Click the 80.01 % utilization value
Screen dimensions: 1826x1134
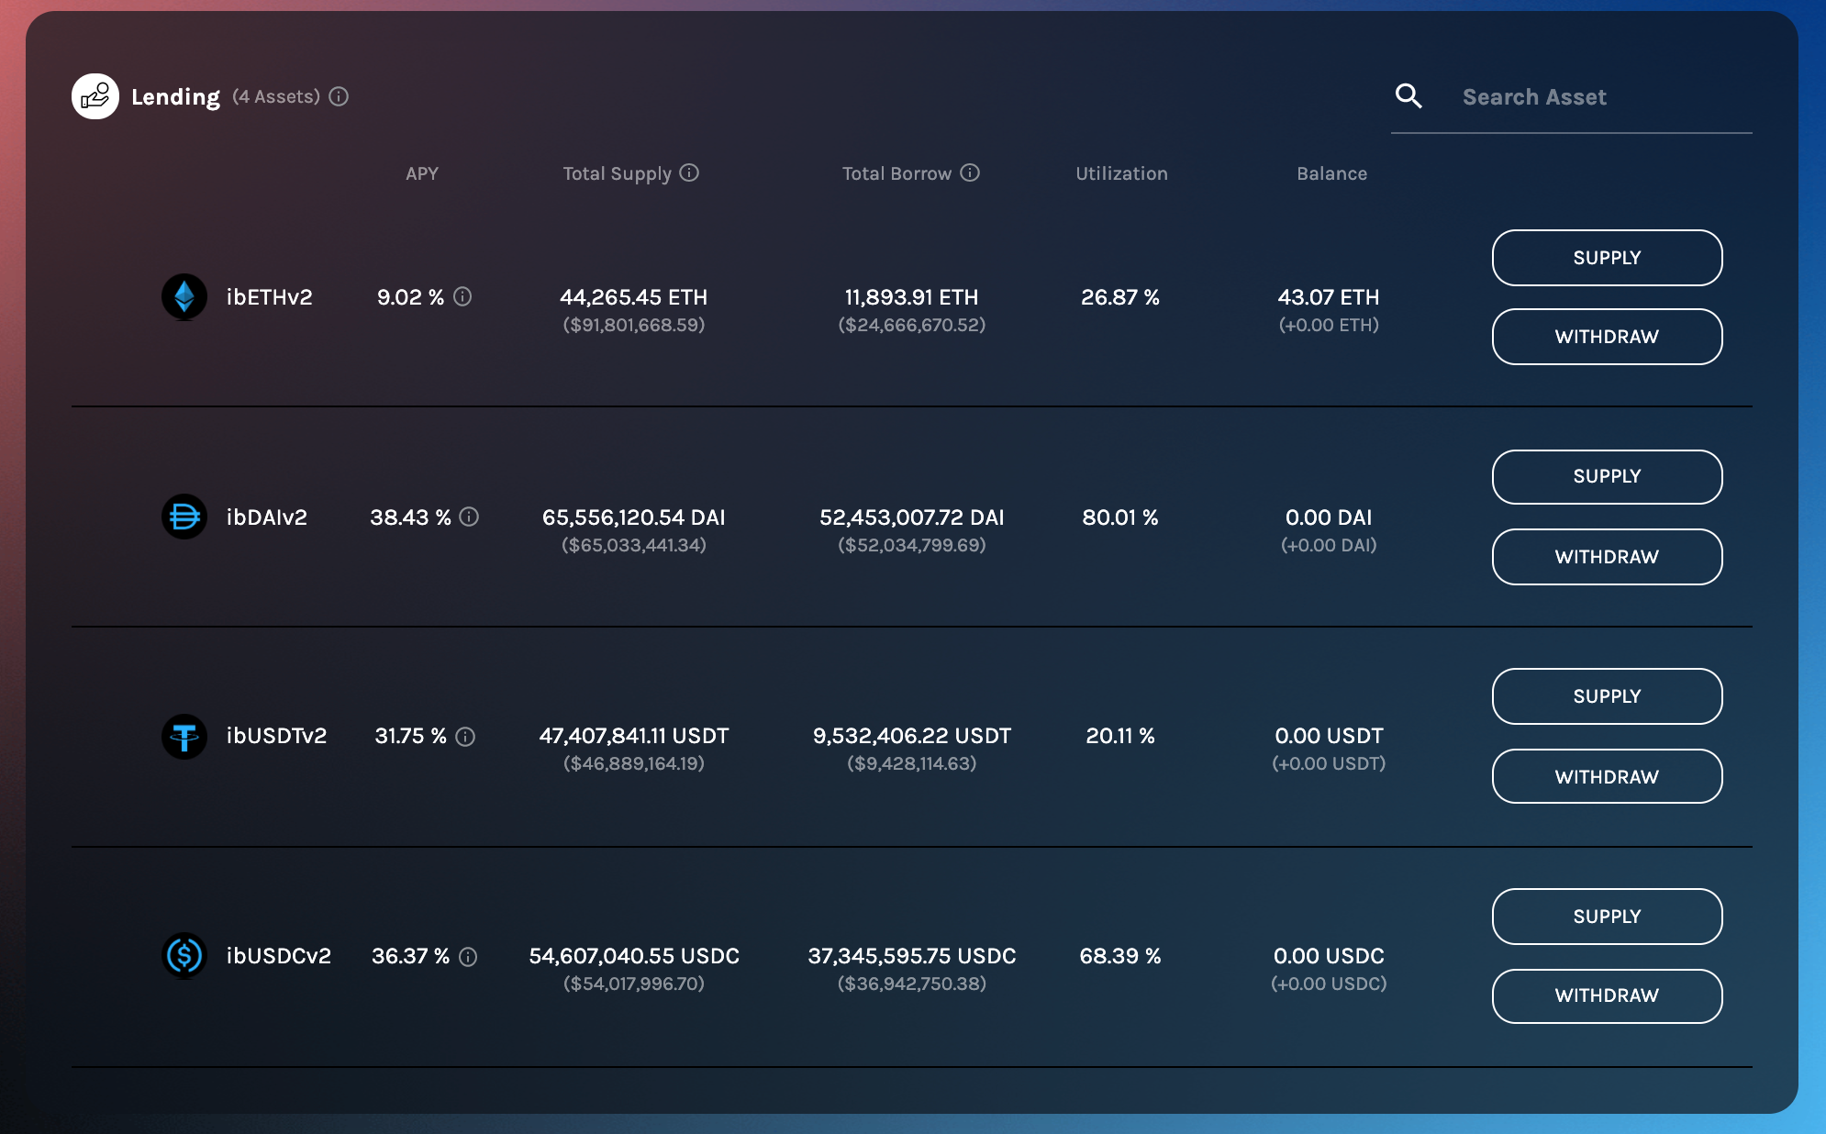[x=1120, y=517]
